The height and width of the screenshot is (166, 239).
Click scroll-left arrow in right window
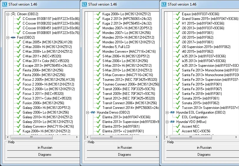(167, 137)
